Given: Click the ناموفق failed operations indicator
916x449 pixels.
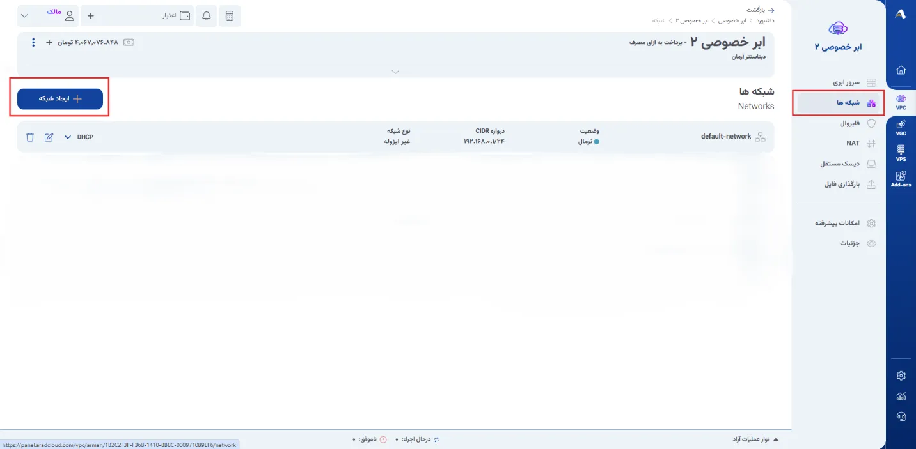Looking at the screenshot, I should tap(370, 439).
